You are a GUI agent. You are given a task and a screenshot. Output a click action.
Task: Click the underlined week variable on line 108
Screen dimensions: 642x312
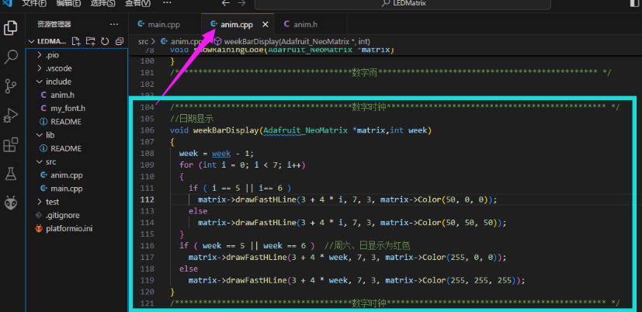tap(221, 153)
